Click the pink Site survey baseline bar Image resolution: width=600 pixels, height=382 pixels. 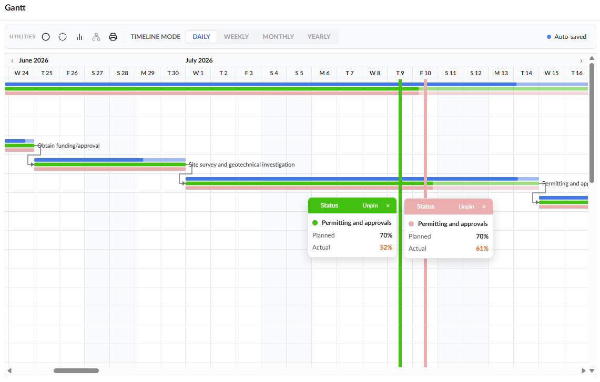click(x=110, y=169)
